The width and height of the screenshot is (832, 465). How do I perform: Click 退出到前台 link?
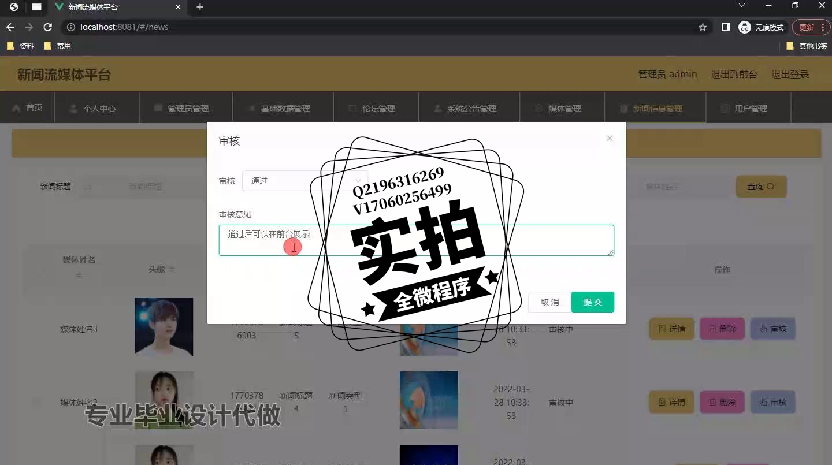tap(734, 74)
